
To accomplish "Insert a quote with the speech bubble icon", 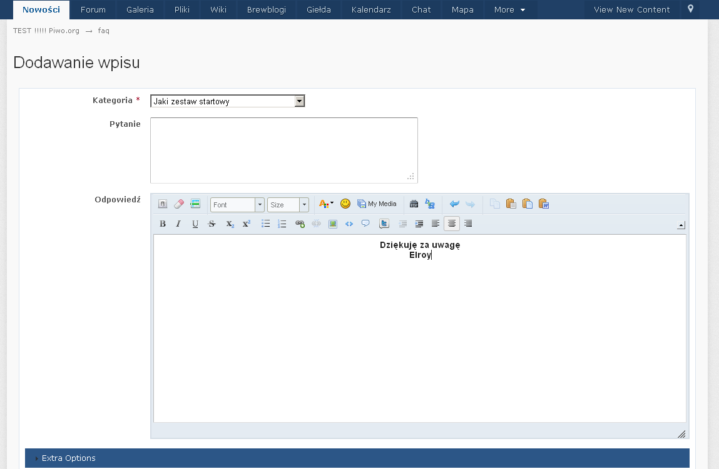I will pyautogui.click(x=365, y=224).
